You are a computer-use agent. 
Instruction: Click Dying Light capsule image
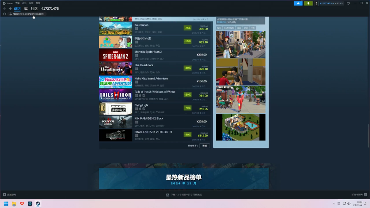[x=116, y=109]
